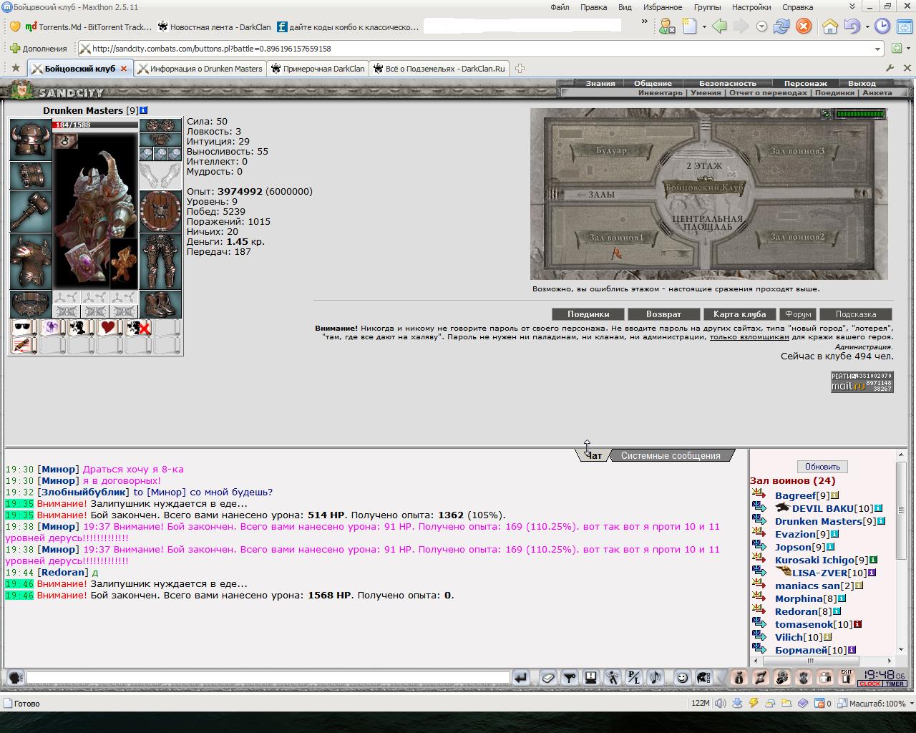The width and height of the screenshot is (916, 733).
Task: Open new page icon in Maxthon toolbar
Action: [x=689, y=26]
